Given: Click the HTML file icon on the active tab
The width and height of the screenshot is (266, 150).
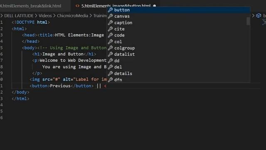Looking at the screenshot, I should 77,6.
